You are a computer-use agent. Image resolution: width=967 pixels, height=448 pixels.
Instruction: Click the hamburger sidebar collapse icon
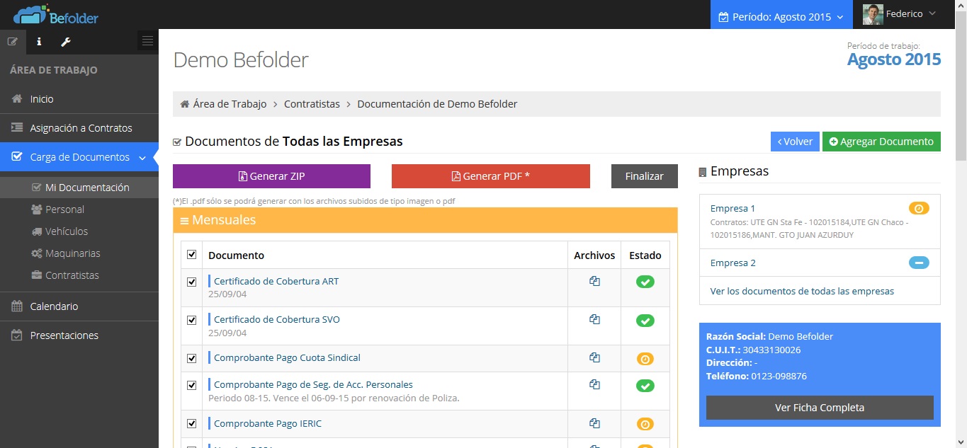147,41
